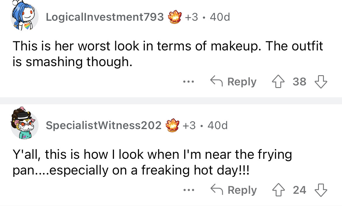Downvote SpecialistWitness202's frying pan comment
The width and height of the screenshot is (342, 206).
[321, 190]
